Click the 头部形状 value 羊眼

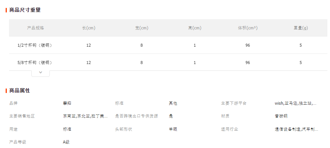point(173,129)
